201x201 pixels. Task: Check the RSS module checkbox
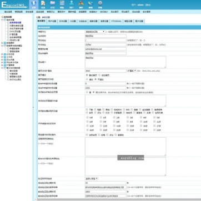point(124,109)
